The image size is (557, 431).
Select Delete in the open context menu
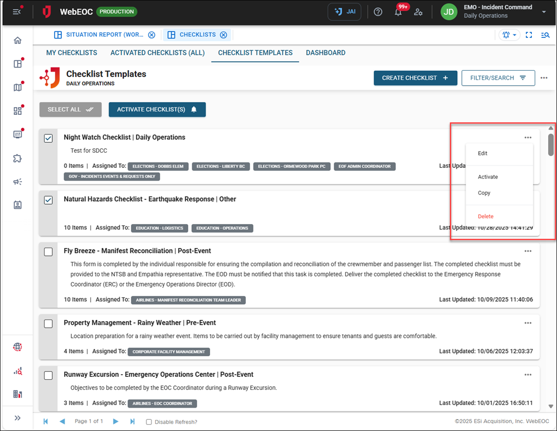[x=485, y=216]
